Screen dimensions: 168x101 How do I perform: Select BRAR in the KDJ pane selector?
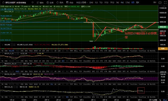coord(36,61)
